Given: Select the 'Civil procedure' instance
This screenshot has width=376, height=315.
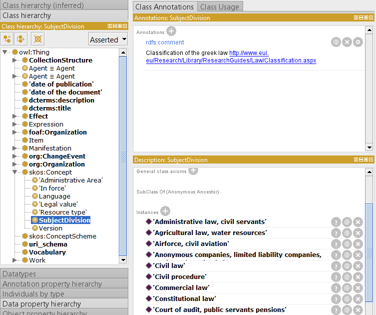Looking at the screenshot, I should pos(180,277).
